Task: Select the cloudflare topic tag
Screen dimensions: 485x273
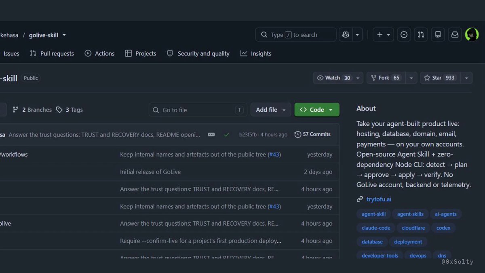Action: tap(413, 228)
